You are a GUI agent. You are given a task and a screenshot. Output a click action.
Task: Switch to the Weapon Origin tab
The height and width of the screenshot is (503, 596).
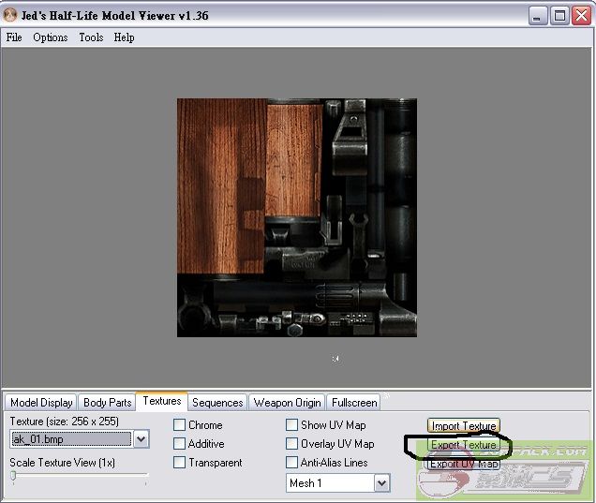click(x=287, y=403)
